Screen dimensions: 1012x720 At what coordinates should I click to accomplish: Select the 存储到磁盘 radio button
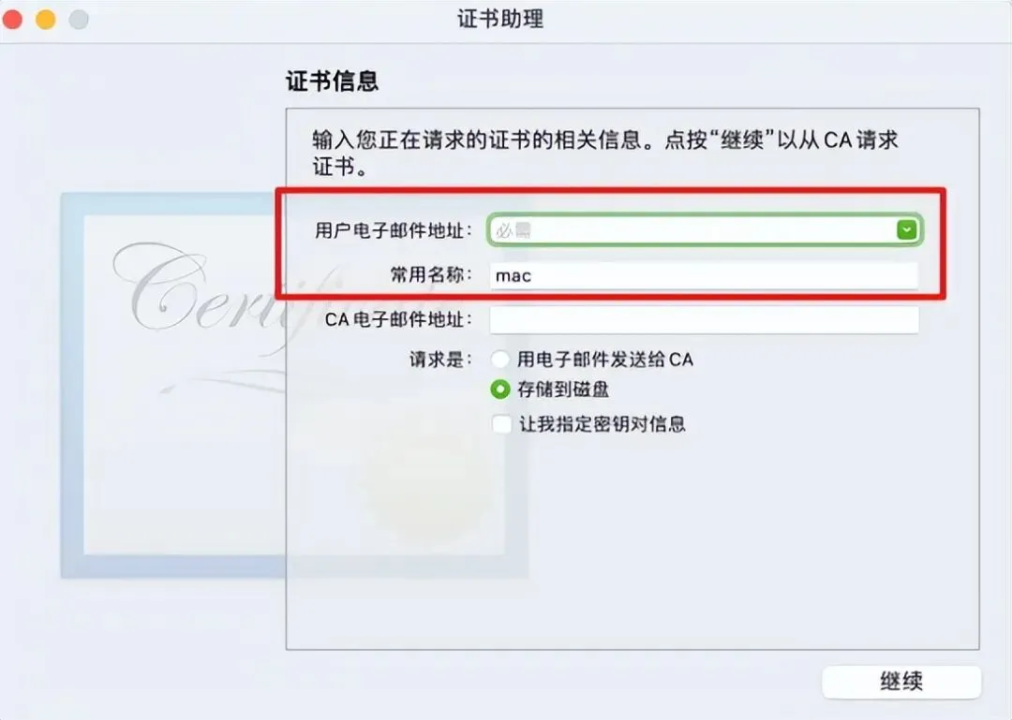coord(500,389)
